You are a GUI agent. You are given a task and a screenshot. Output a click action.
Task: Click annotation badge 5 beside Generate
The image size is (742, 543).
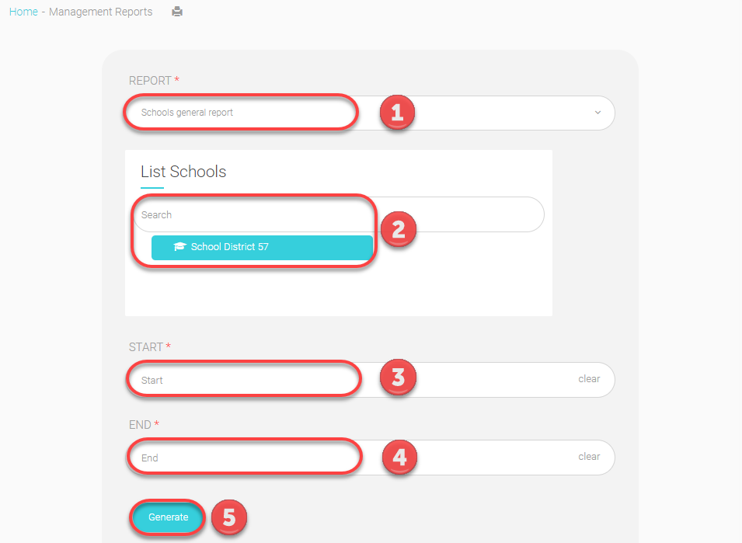(229, 517)
